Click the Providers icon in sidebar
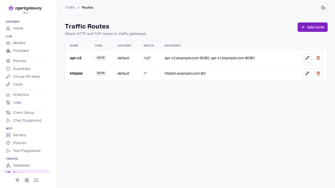 [x=8, y=51]
